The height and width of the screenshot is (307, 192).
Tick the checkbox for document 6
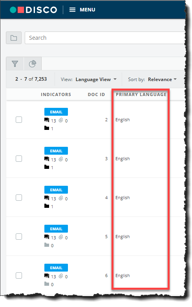pos(19,276)
